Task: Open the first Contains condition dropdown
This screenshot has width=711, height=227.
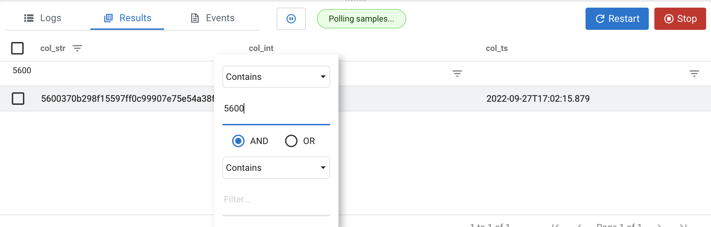Action: coord(276,77)
